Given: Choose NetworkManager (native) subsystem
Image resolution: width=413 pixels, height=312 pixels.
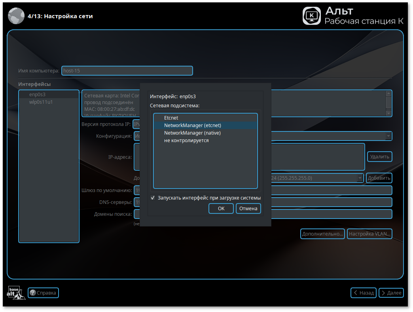Looking at the screenshot, I should 192,133.
